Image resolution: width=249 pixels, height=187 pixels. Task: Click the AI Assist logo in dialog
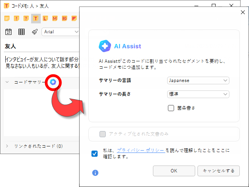(105, 46)
